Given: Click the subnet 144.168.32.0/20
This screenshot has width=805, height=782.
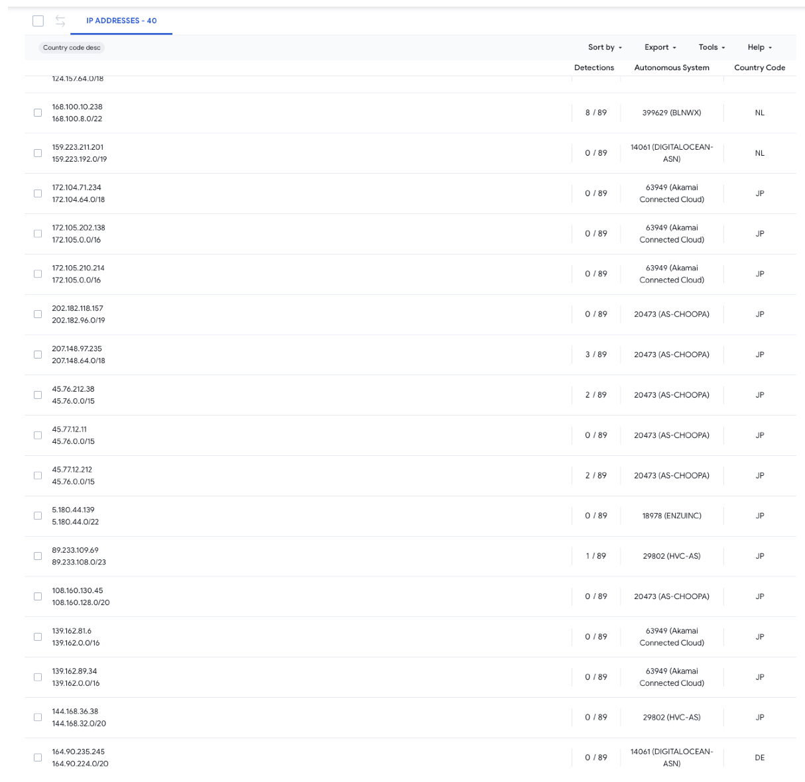Looking at the screenshot, I should 79,724.
